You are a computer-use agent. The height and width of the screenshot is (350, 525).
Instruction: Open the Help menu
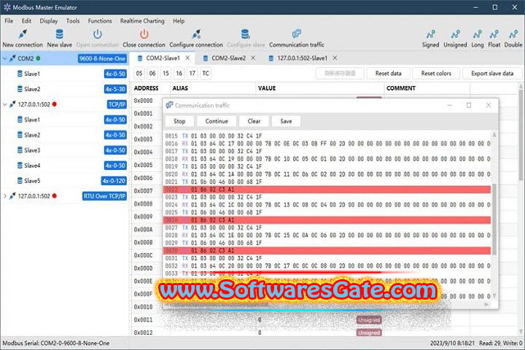179,21
